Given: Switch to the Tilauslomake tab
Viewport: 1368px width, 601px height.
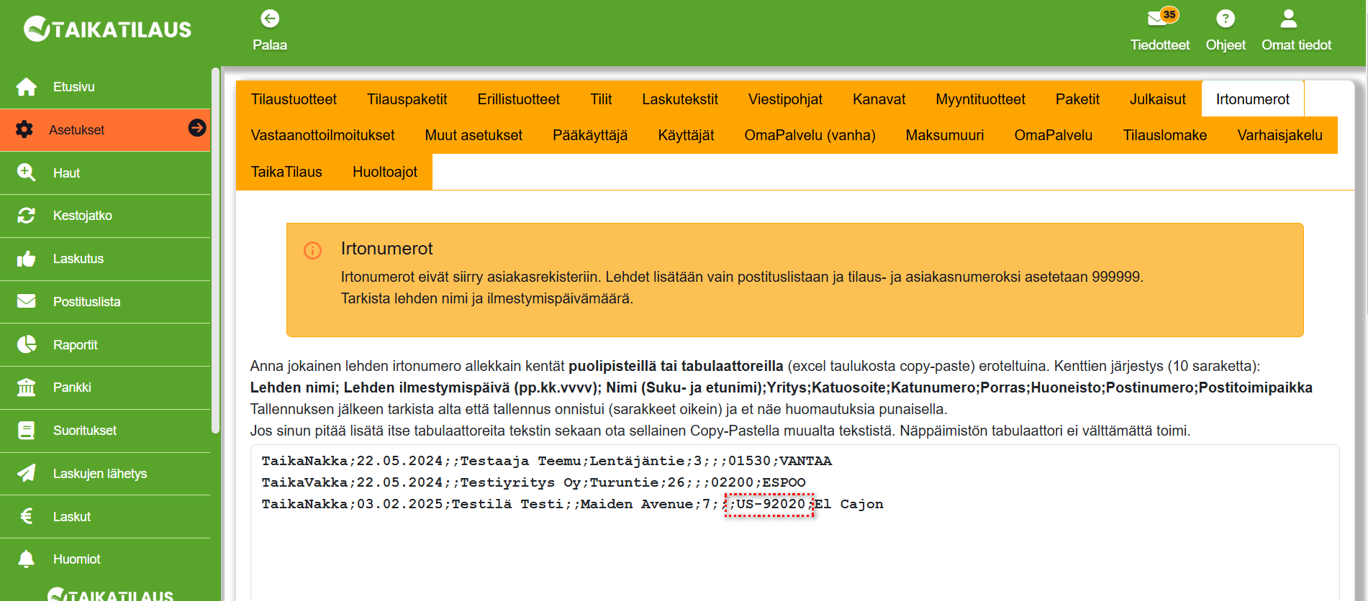Looking at the screenshot, I should click(1164, 135).
